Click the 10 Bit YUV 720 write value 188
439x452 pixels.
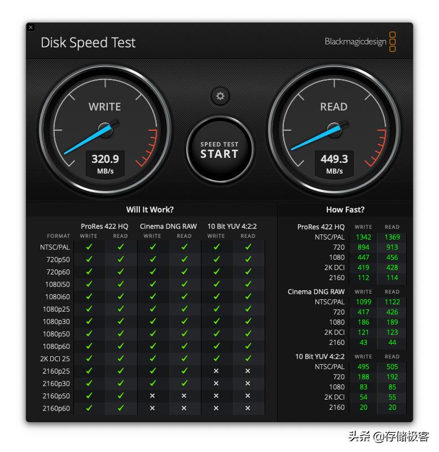click(x=363, y=377)
